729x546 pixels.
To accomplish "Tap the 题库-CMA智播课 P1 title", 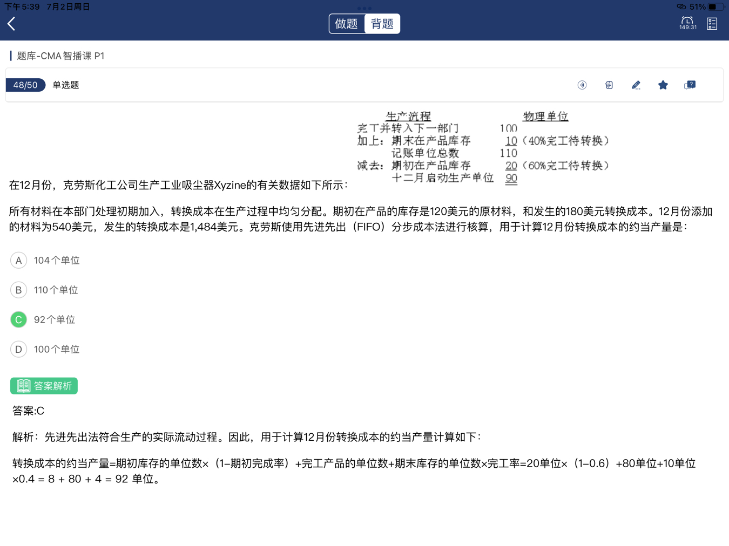I will coord(60,56).
